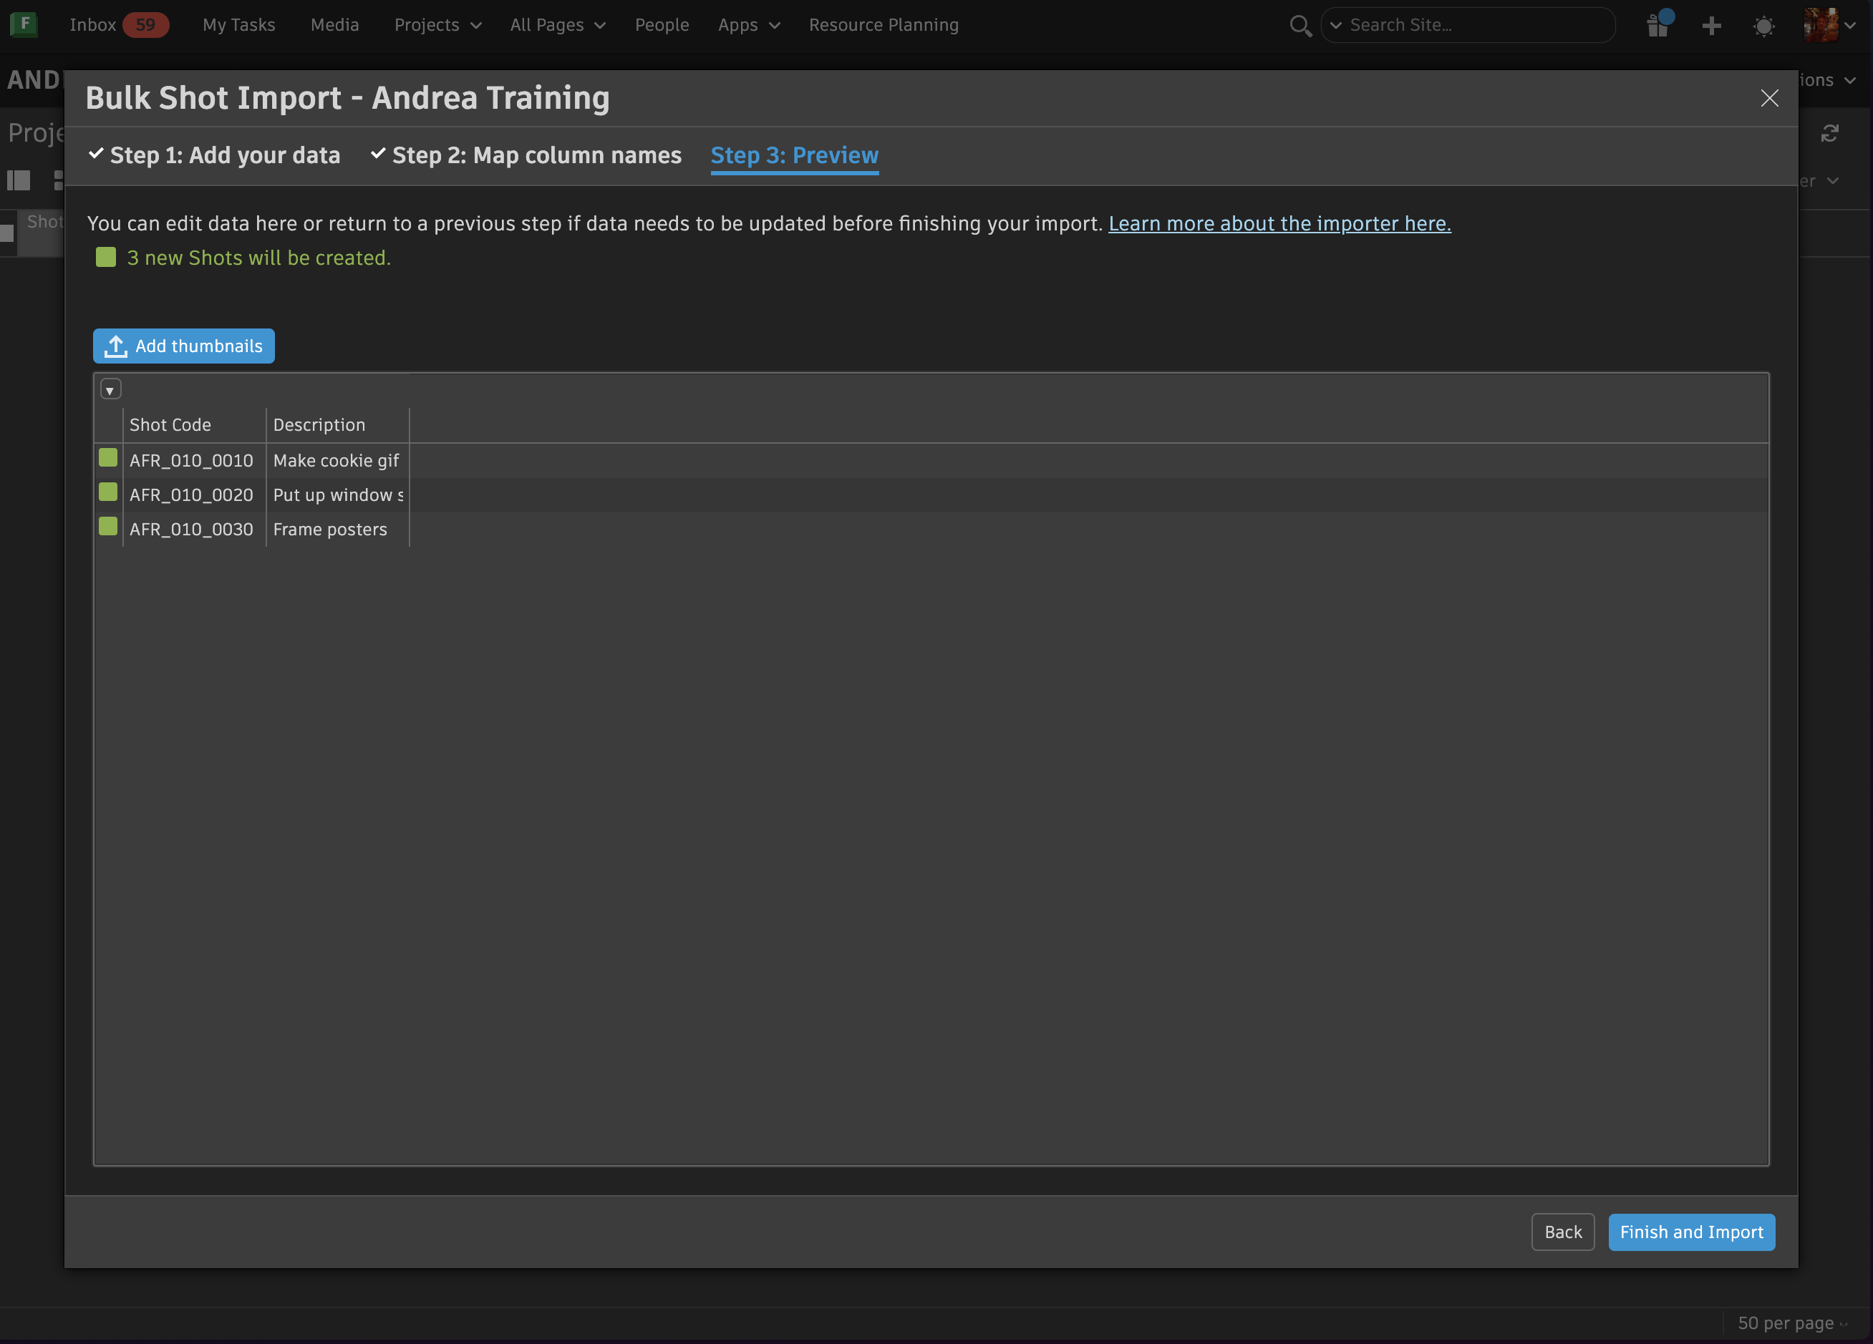Open Learn more about the importer link
Viewport: 1873px width, 1344px height.
[x=1279, y=224]
